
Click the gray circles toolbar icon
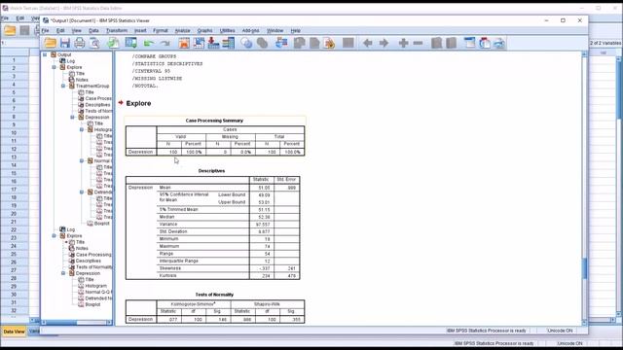click(262, 43)
